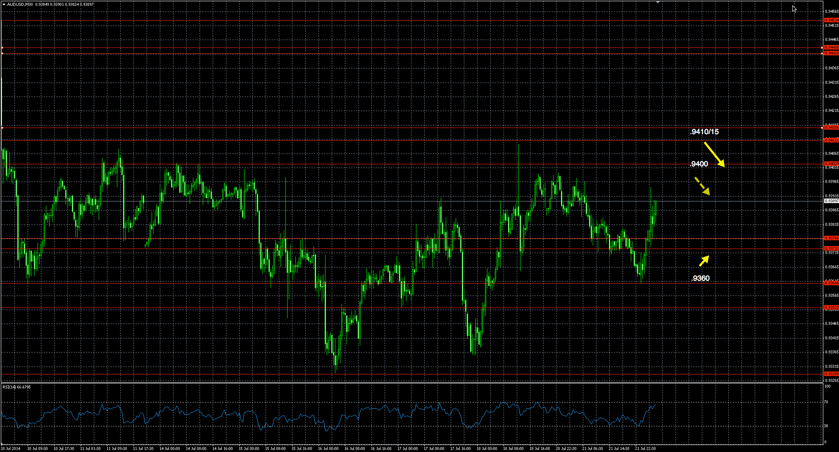
Task: Click the white handle on the 0.94156 line
Action: [x=2, y=128]
